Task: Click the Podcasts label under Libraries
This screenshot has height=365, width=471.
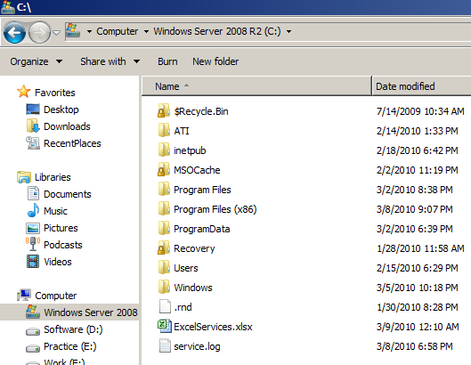Action: coord(63,245)
